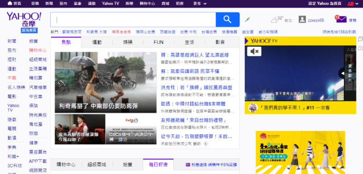This screenshot has height=174, width=363.
Task: Select the 每日好康 shopping tab
Action: pos(158,165)
